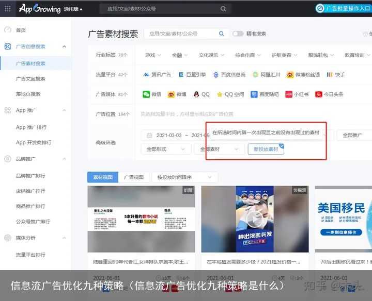Screen dimensions: 372x301
Task: Open the 全部形式 dropdown
Action: [166, 149]
